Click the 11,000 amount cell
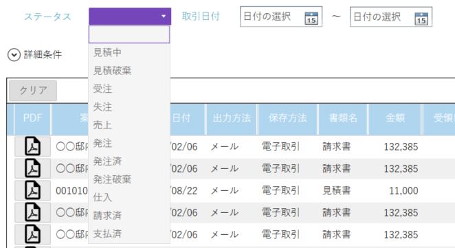The height and width of the screenshot is (248, 455). 403,190
